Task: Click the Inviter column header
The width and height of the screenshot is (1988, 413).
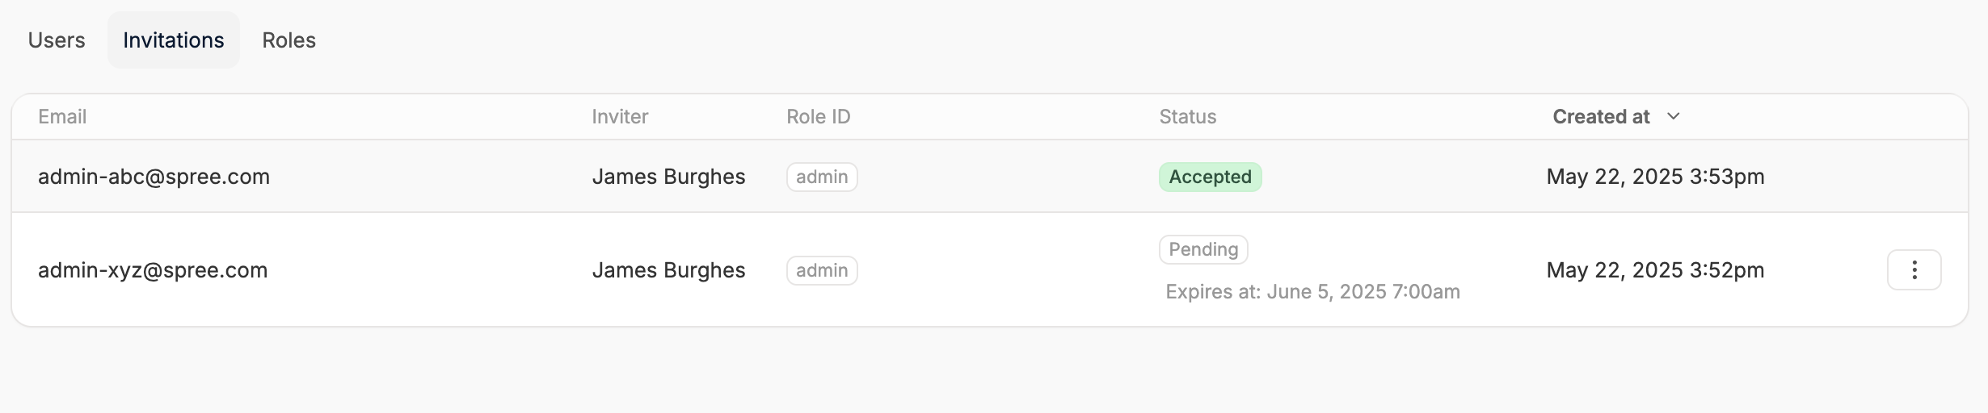Action: point(620,117)
